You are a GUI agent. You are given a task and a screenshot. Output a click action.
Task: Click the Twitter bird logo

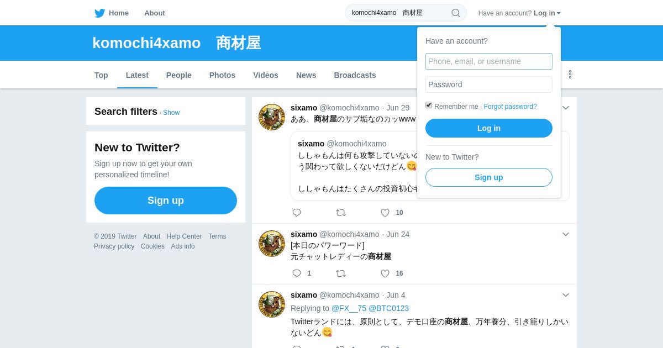(x=99, y=13)
